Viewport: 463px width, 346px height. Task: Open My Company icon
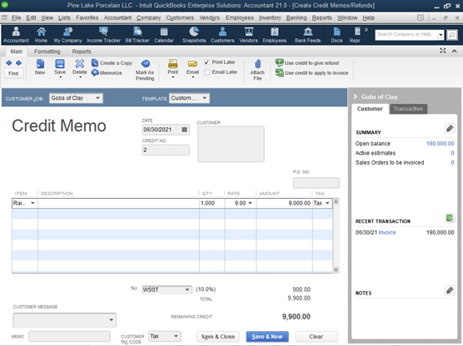coord(67,34)
